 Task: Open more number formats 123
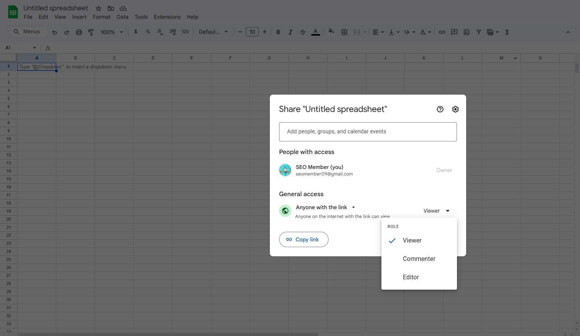coord(185,32)
